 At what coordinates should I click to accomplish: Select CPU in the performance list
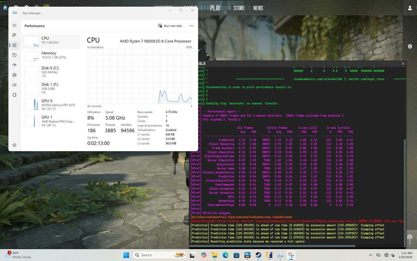(50, 41)
